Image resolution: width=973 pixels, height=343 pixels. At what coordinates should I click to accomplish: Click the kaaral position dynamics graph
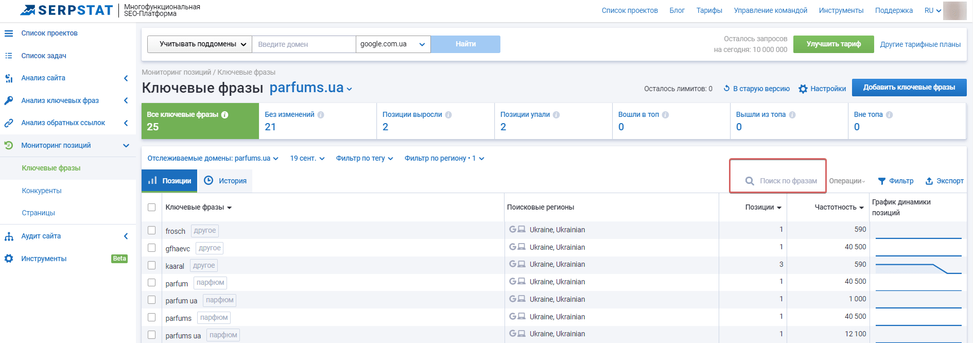(918, 268)
